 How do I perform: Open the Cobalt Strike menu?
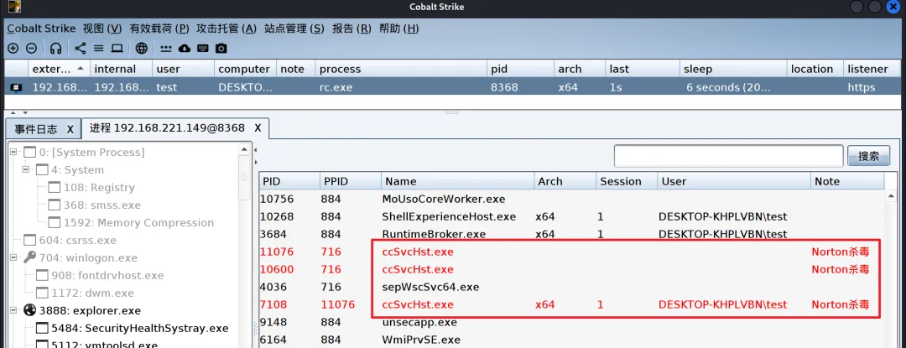coord(41,29)
